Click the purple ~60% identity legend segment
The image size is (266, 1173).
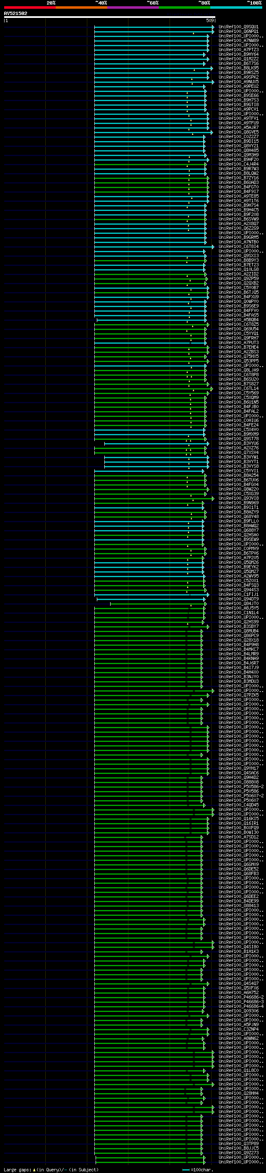click(x=133, y=7)
